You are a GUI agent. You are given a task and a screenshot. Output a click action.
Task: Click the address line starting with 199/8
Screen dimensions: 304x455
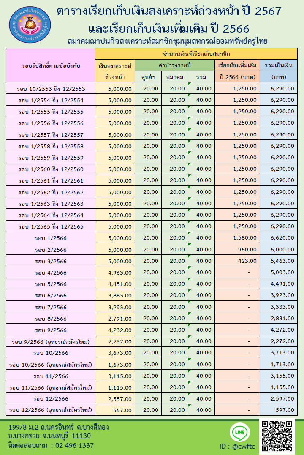coord(58,427)
